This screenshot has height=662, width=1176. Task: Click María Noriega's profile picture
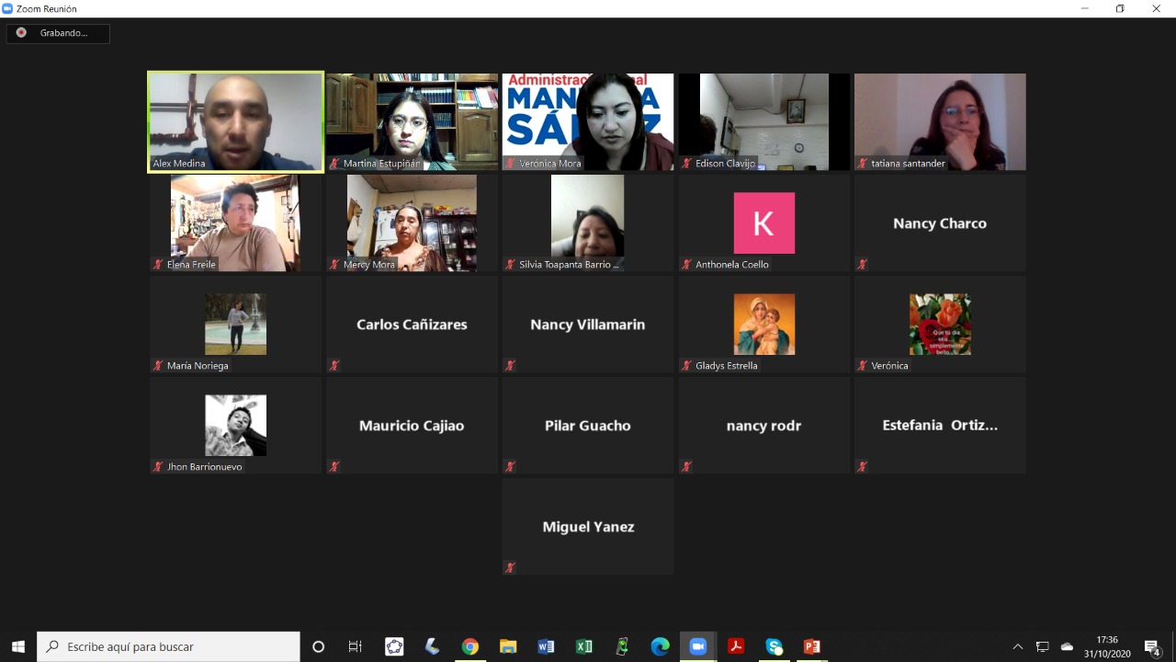point(235,324)
